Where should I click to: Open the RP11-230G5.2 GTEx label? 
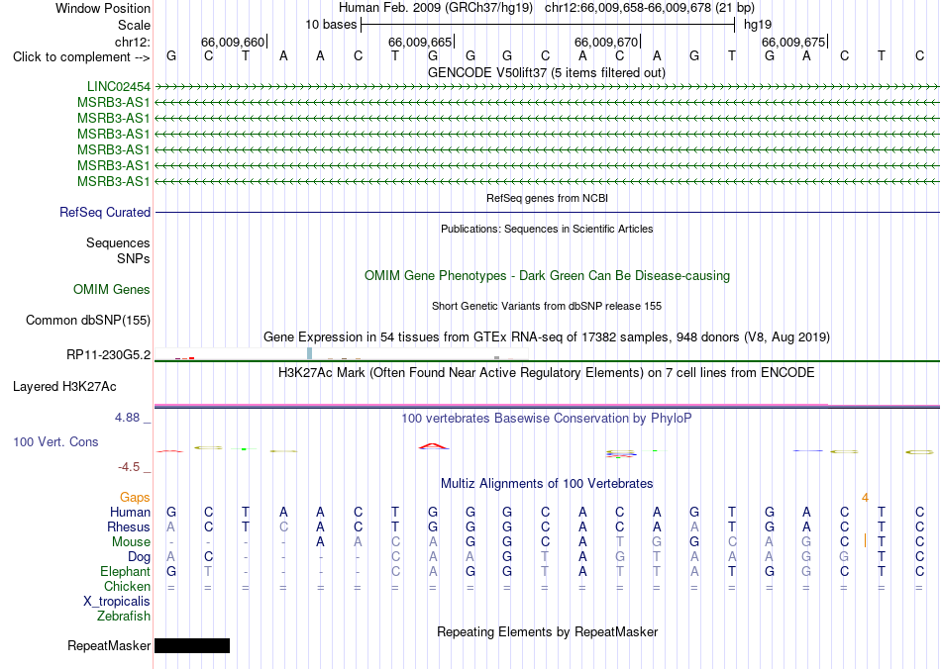click(109, 355)
